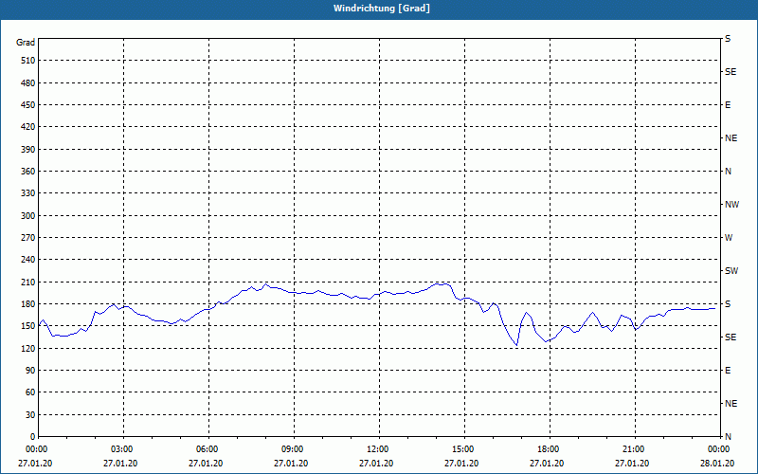Click the W compass direction label
Image resolution: width=758 pixels, height=474 pixels.
pyautogui.click(x=729, y=238)
